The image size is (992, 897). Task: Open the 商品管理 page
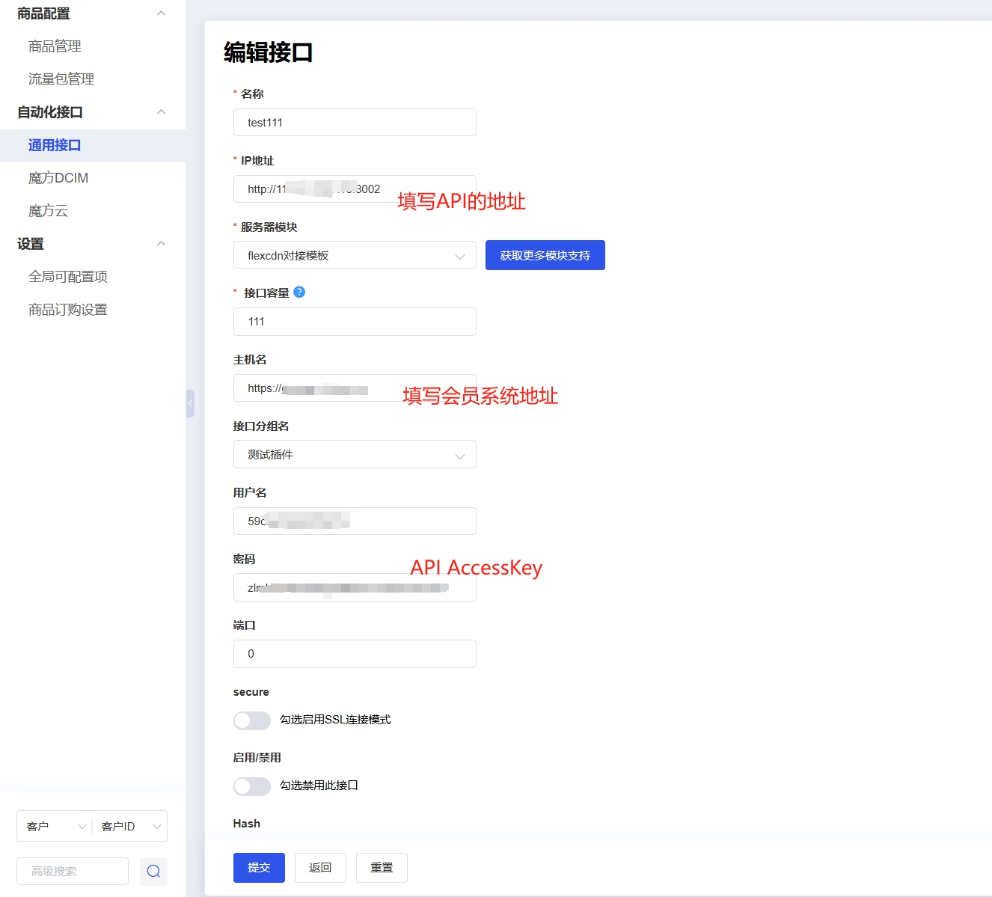pyautogui.click(x=55, y=46)
